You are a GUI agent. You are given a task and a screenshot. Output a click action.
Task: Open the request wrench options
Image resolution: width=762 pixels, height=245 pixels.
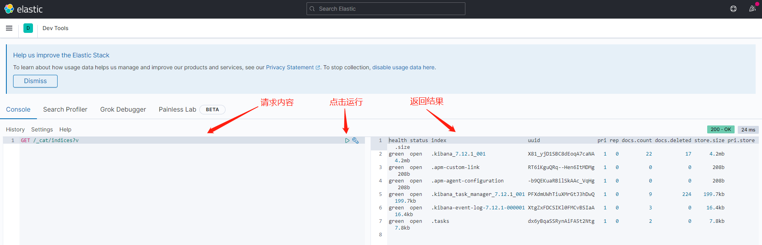355,141
